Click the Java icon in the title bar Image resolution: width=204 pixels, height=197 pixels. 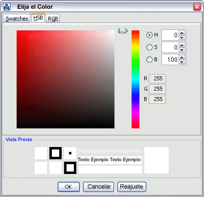7,7
